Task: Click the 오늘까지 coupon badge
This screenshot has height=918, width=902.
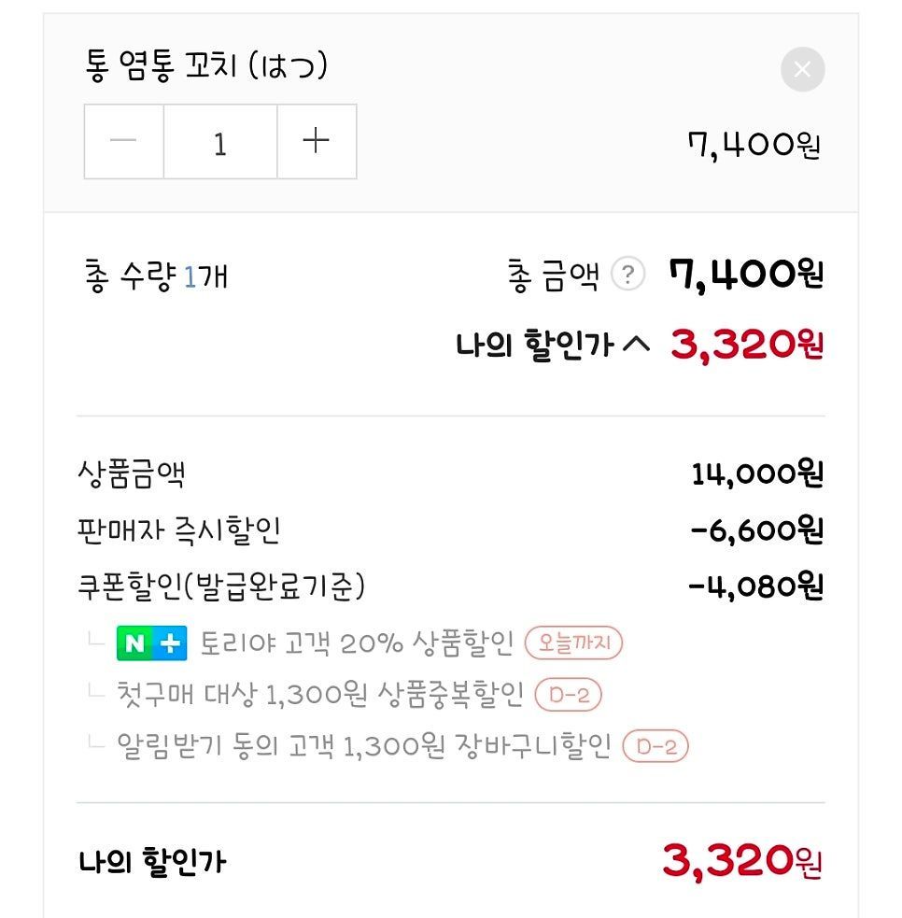Action: (x=573, y=643)
